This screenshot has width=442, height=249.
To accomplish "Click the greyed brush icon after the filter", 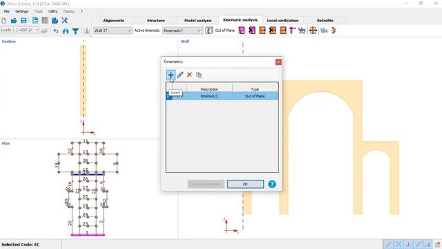I will (86, 31).
